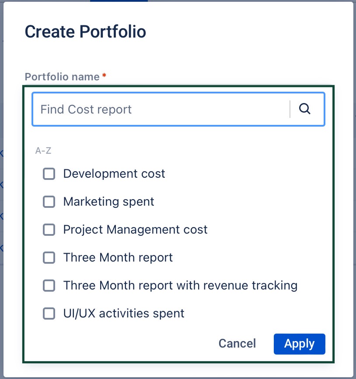Screen dimensions: 356x379
Task: Click the Development cost label text
Action: [114, 174]
